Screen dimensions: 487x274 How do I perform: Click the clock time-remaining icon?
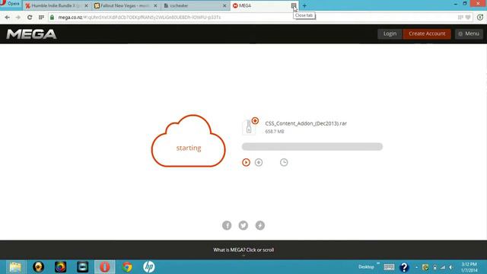tap(284, 162)
